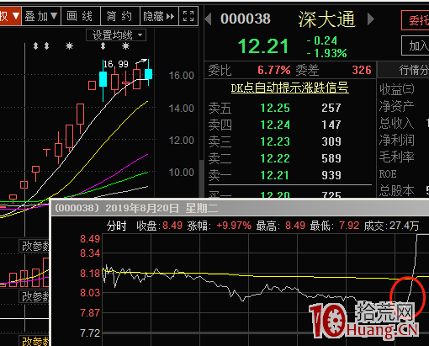The height and width of the screenshot is (346, 429).
Task: Select 卖四 price 12.24
Action: pyautogui.click(x=275, y=125)
